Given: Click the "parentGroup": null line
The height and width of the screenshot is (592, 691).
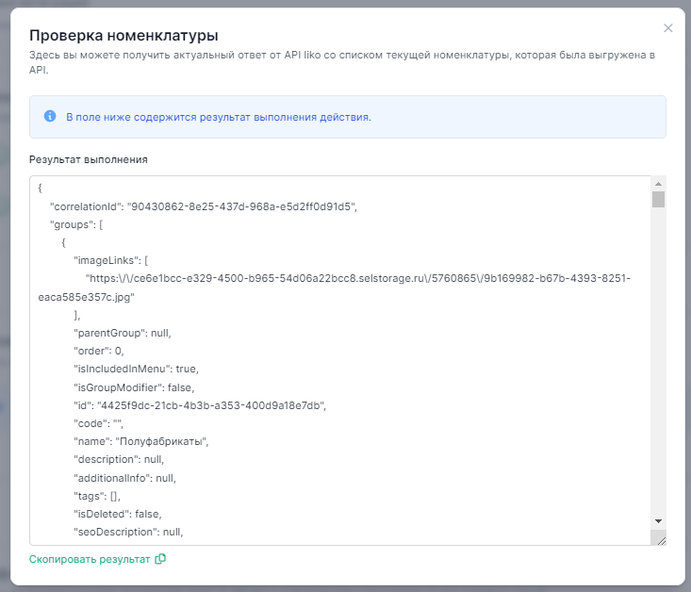Looking at the screenshot, I should (x=123, y=333).
